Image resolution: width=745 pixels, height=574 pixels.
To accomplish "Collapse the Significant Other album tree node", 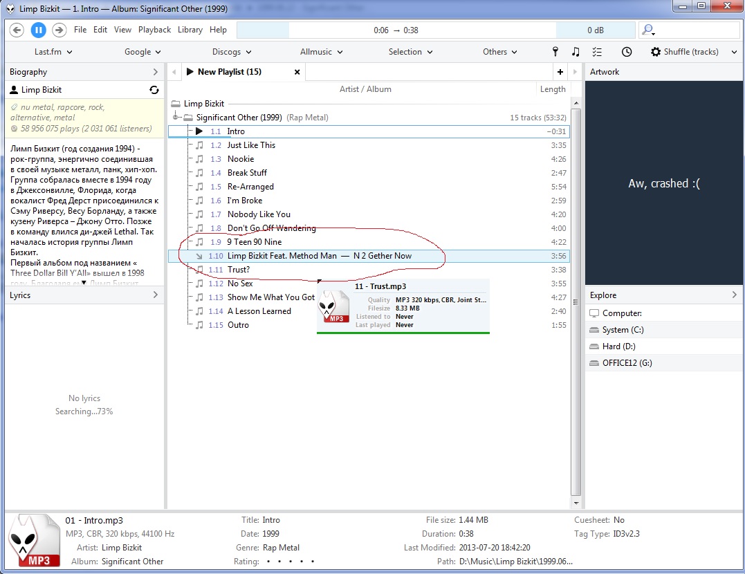I will pos(176,118).
